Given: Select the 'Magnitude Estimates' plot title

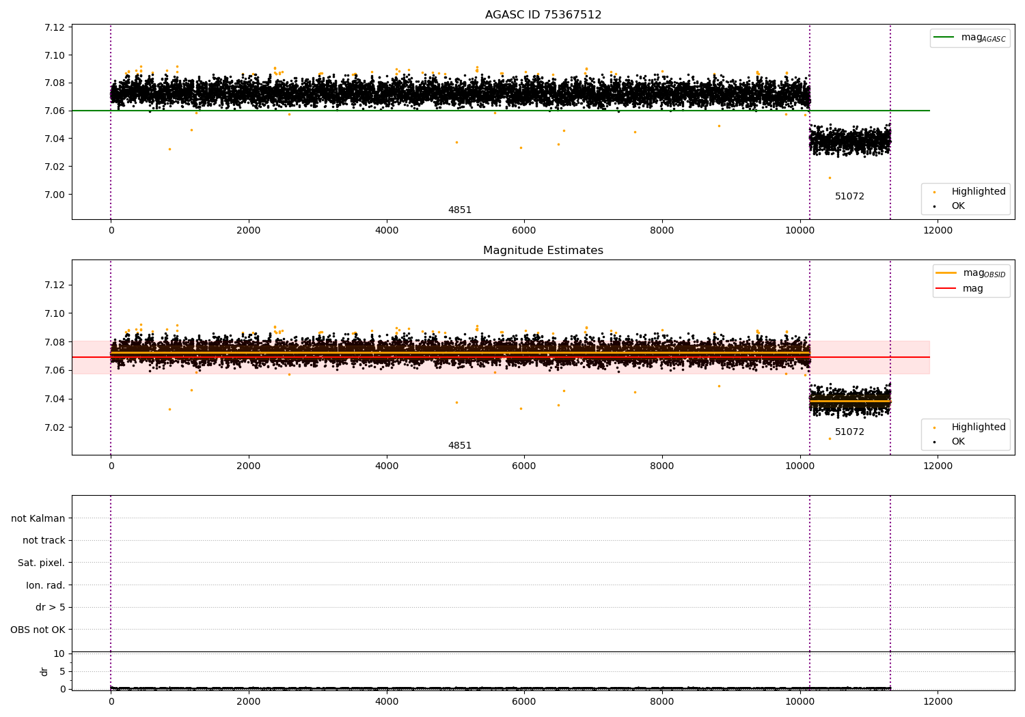Looking at the screenshot, I should 543,251.
